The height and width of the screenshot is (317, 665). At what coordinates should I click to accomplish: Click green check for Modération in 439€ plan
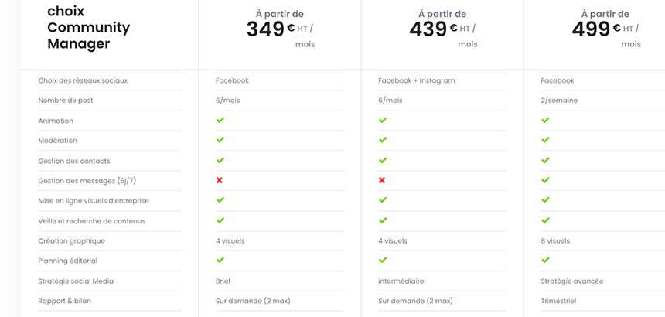coord(383,140)
